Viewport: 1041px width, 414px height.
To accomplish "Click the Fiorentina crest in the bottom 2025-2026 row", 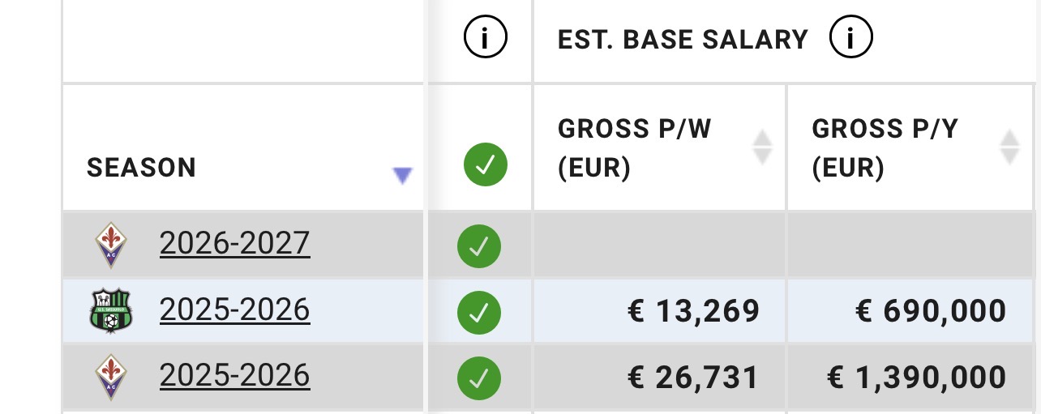I will click(x=110, y=377).
